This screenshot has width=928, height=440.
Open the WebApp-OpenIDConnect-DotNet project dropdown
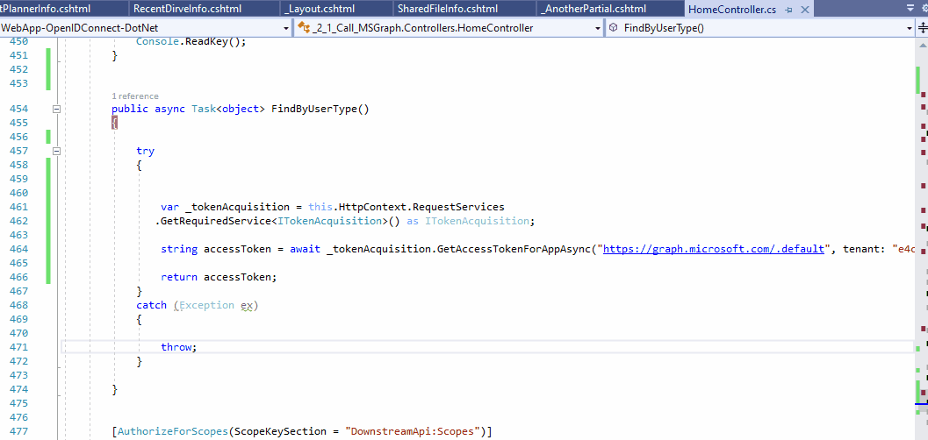(x=286, y=28)
